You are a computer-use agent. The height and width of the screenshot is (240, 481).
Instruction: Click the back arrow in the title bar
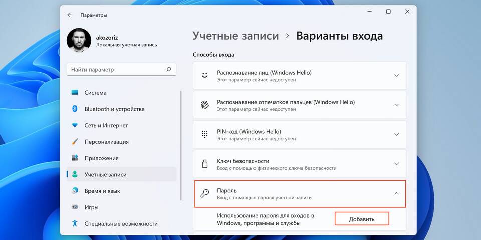[x=70, y=15]
